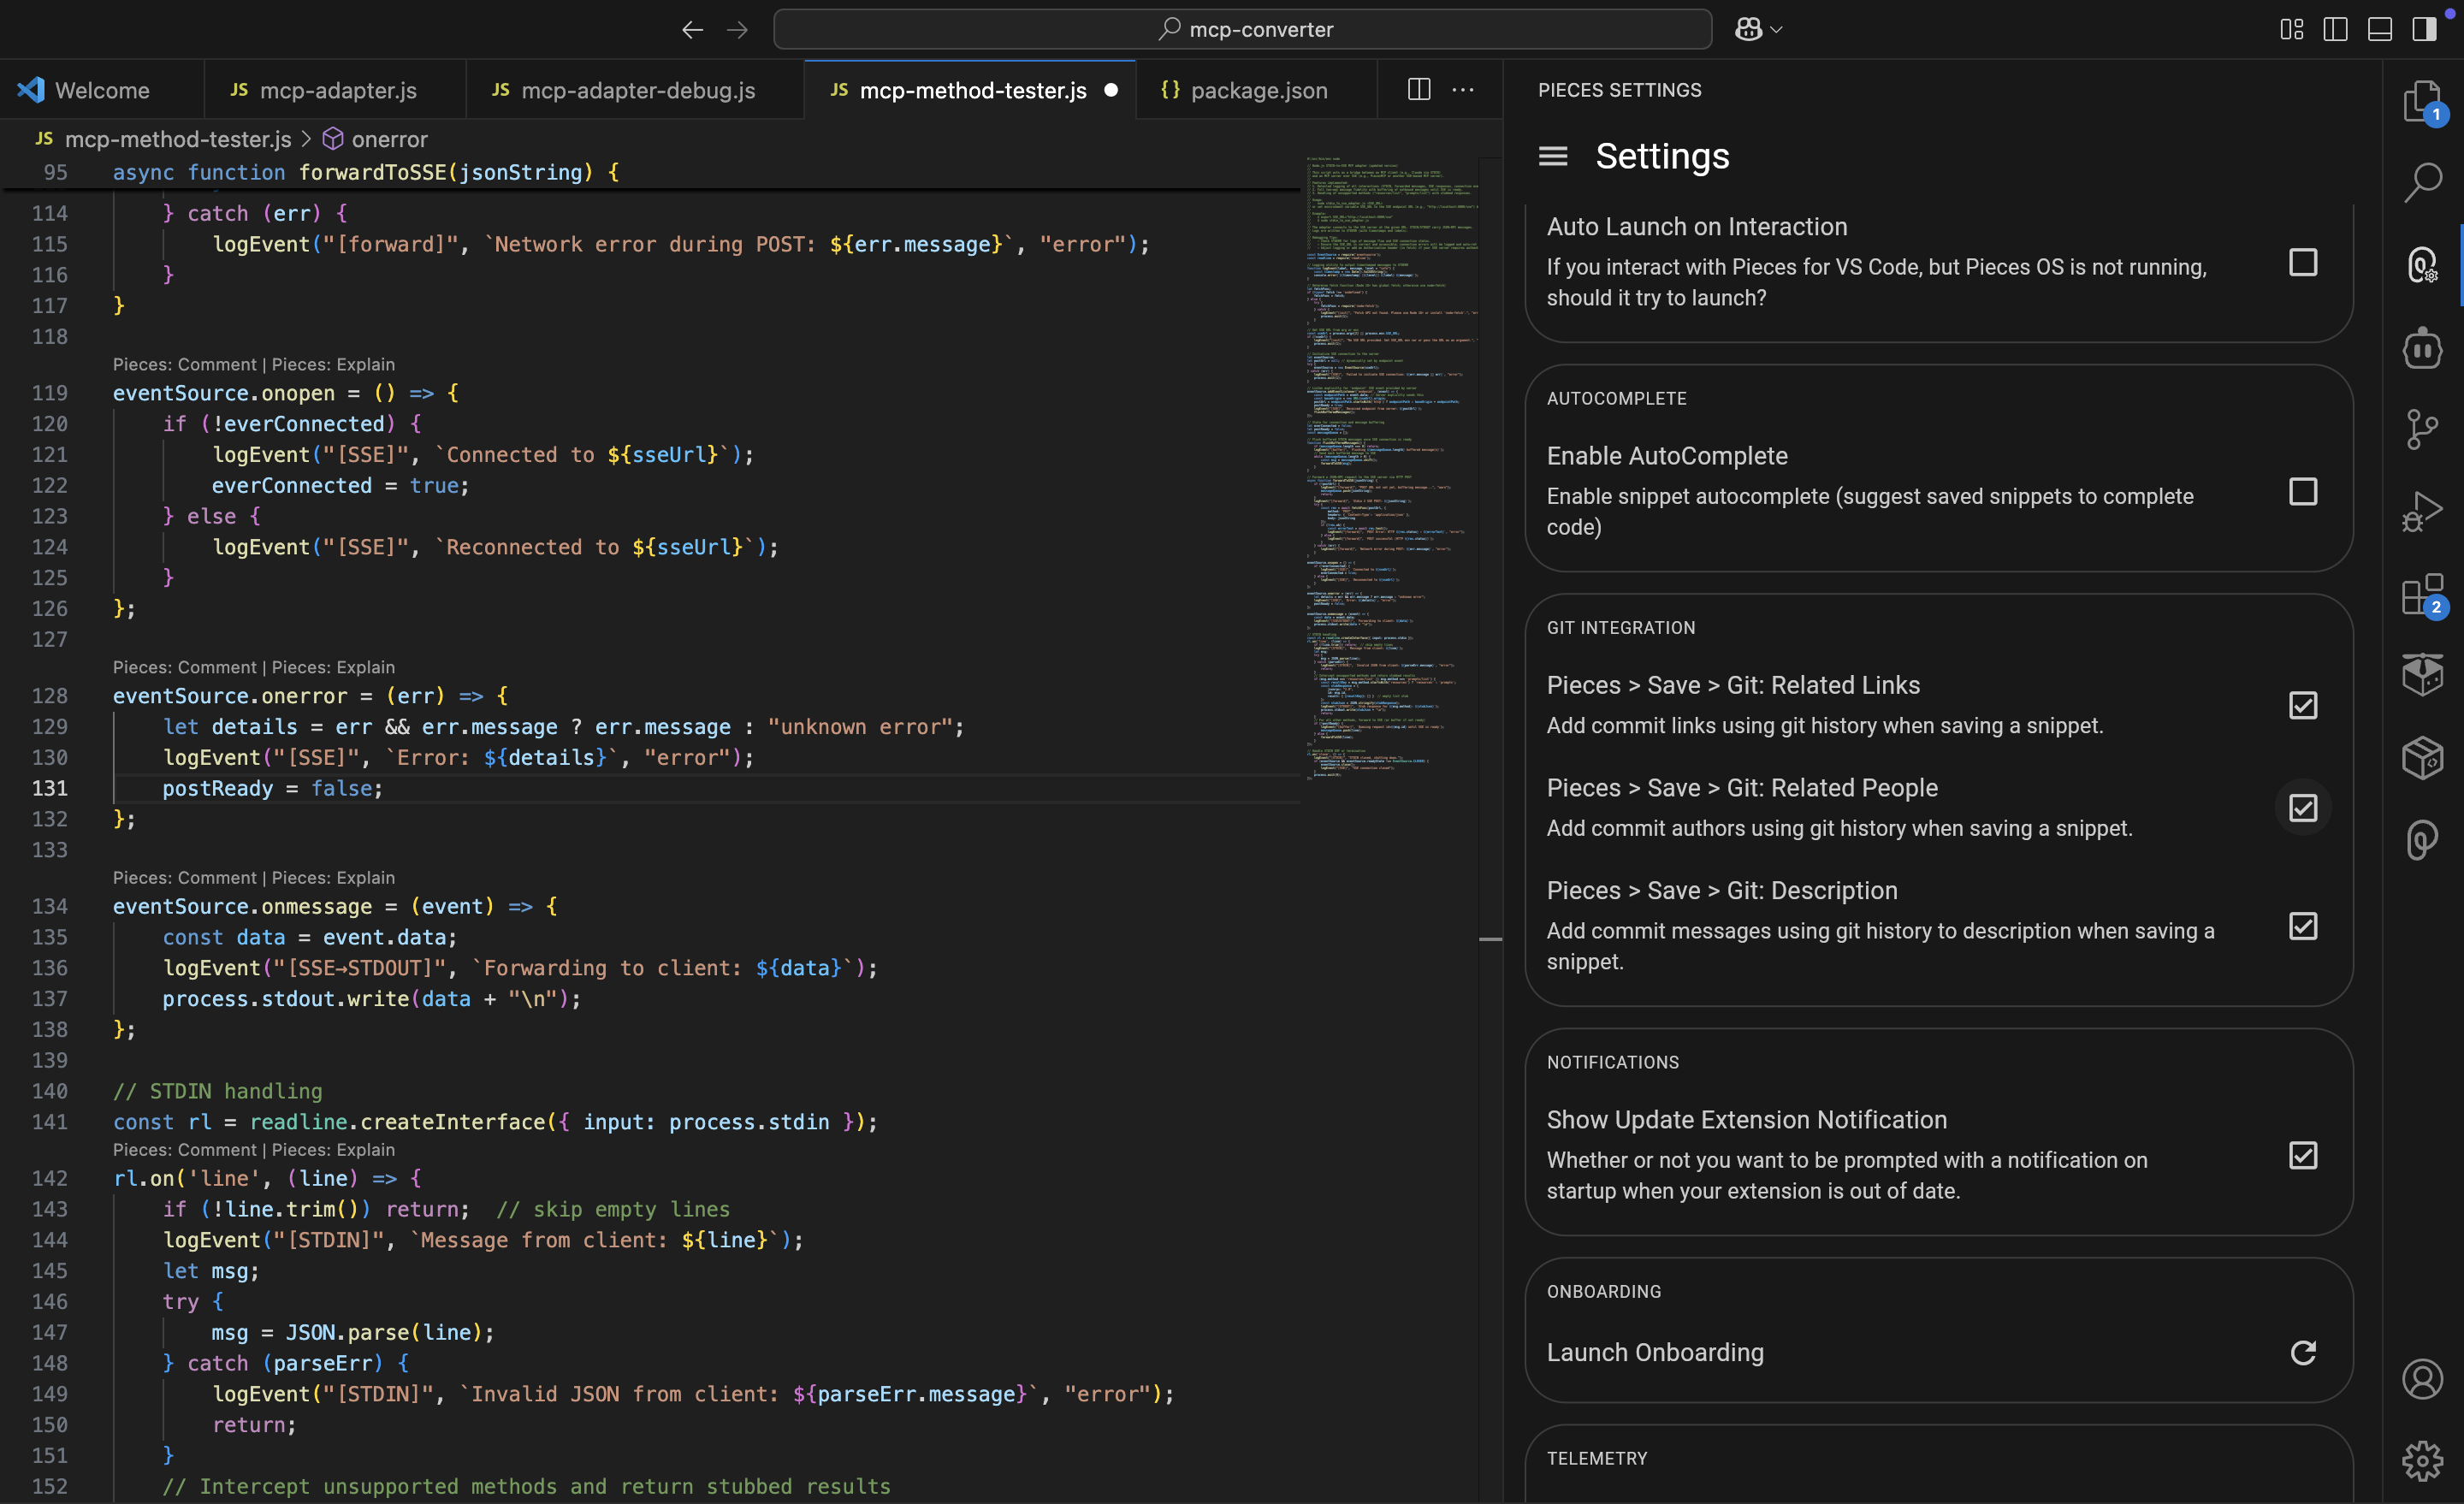
Task: Click Pieces: Explain above rl.on('line')
Action: (333, 1150)
